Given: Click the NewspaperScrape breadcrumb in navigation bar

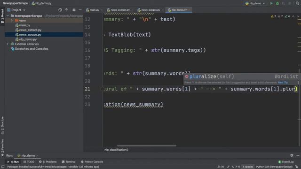Looking at the screenshot, I should coord(15,3).
